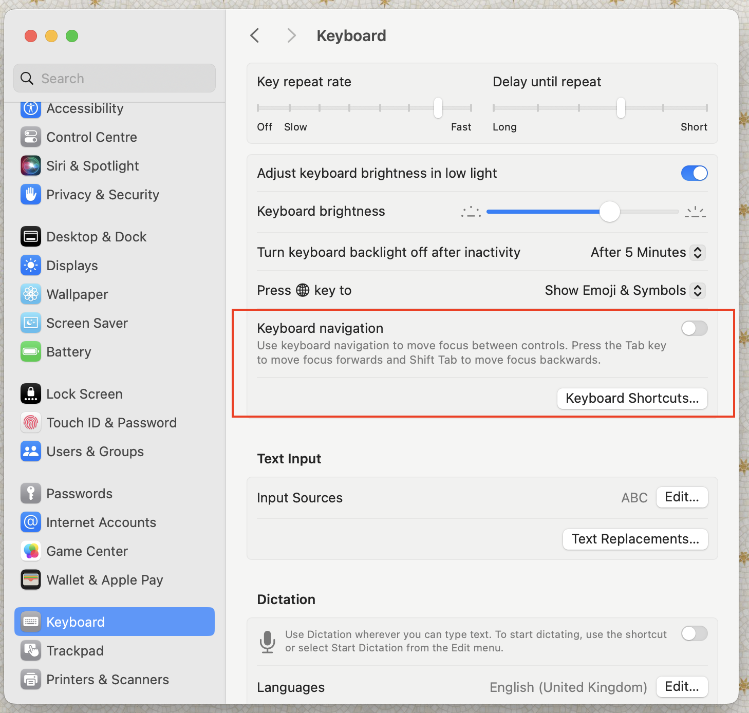The image size is (749, 713).
Task: Go to Passwords in the sidebar
Action: tap(115, 494)
